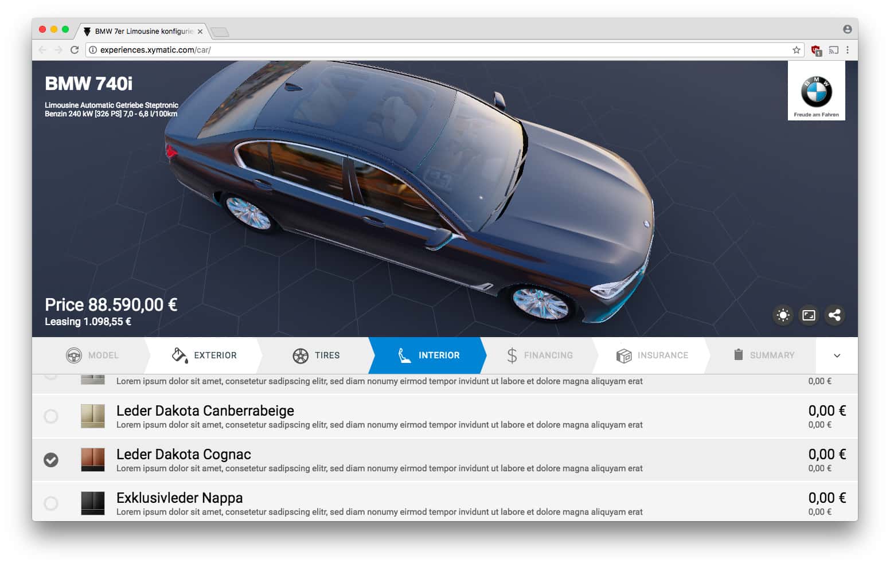
Task: Click the BMW logo badge
Action: click(816, 91)
